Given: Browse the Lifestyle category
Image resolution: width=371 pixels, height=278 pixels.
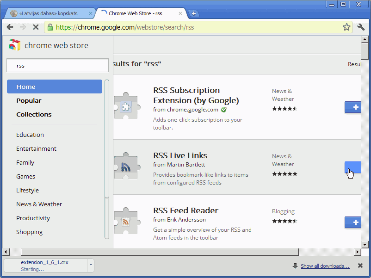Looking at the screenshot, I should tap(27, 191).
